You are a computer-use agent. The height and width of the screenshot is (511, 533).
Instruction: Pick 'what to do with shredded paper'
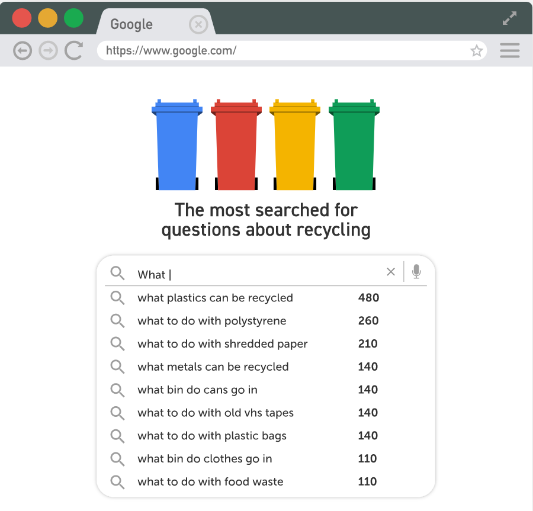(222, 344)
